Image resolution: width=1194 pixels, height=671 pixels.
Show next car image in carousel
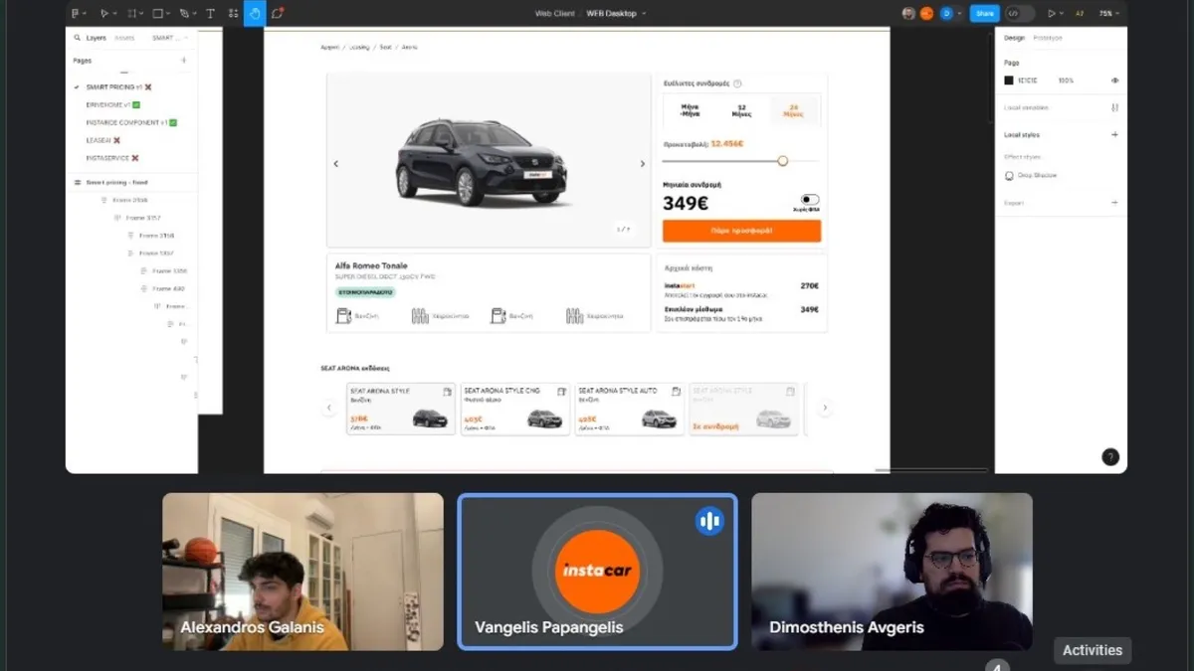[x=642, y=164]
